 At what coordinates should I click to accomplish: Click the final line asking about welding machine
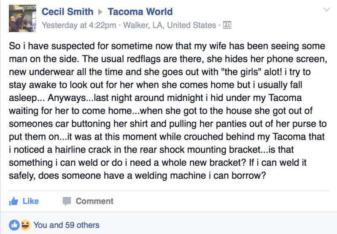pos(137,175)
